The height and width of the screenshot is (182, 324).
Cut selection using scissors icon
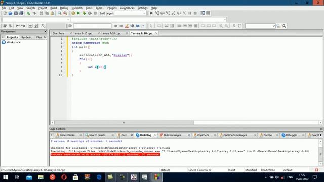click(42, 13)
